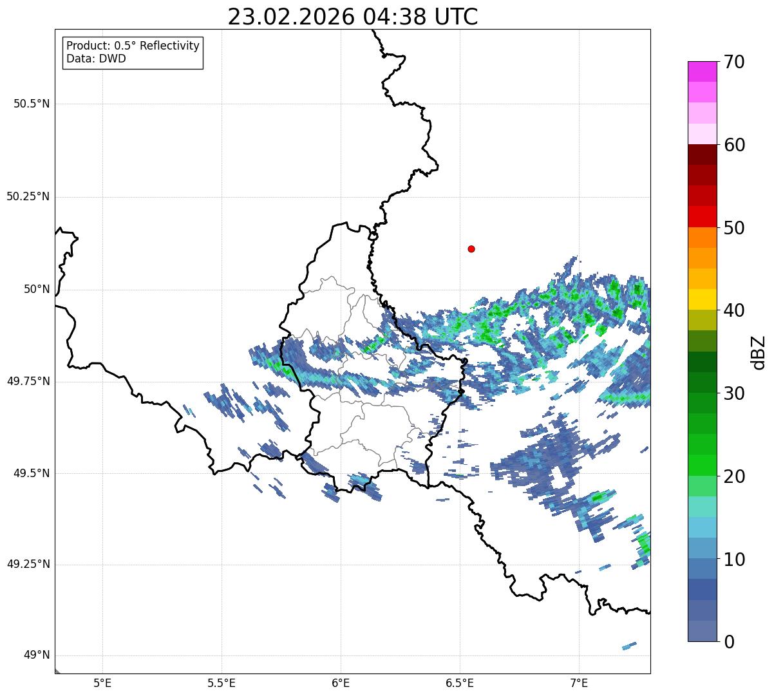Image resolution: width=774 pixels, height=696 pixels.
Task: Click the 5°E longitude label
Action: tap(102, 683)
